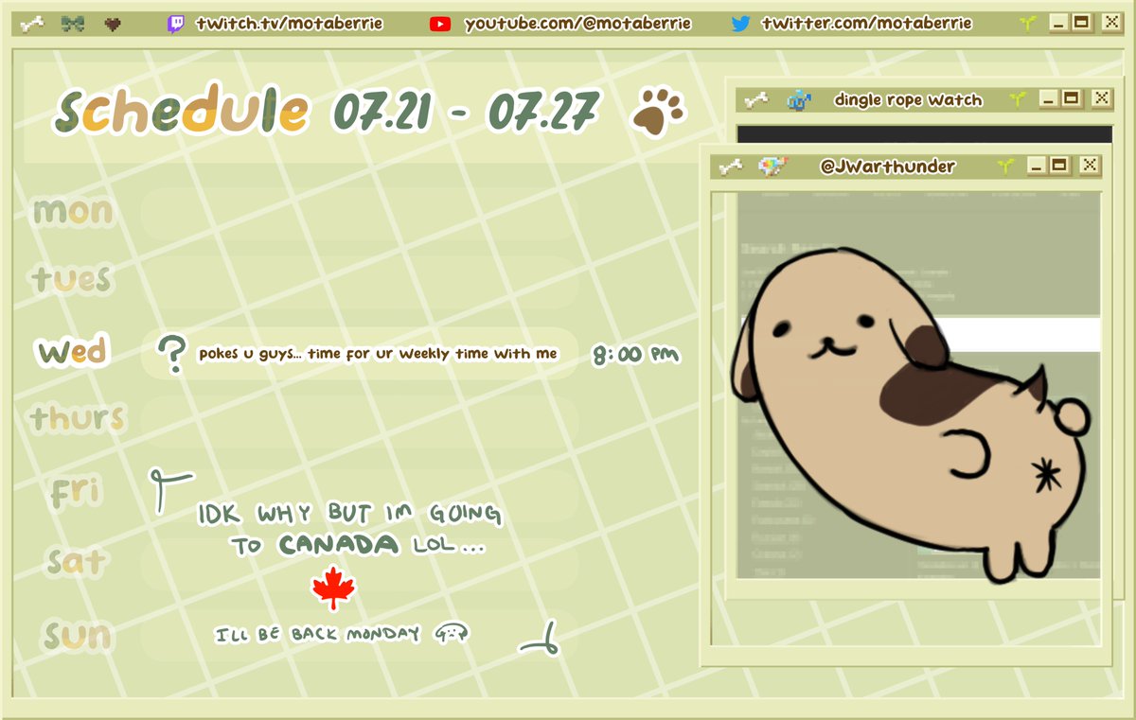Click the '@JWarthunder' window title

pyautogui.click(x=887, y=167)
